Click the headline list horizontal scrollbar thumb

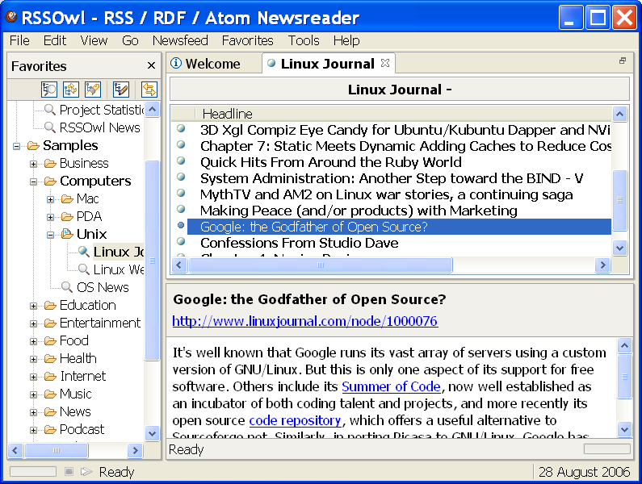point(320,265)
